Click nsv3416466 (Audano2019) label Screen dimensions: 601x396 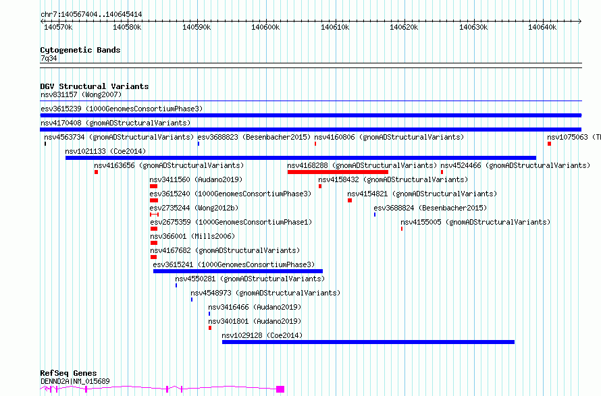[255, 307]
